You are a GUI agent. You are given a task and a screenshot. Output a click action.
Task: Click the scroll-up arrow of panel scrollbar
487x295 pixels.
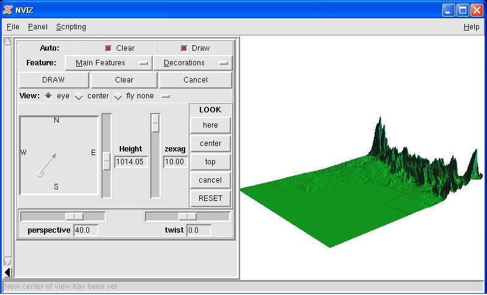(x=8, y=42)
